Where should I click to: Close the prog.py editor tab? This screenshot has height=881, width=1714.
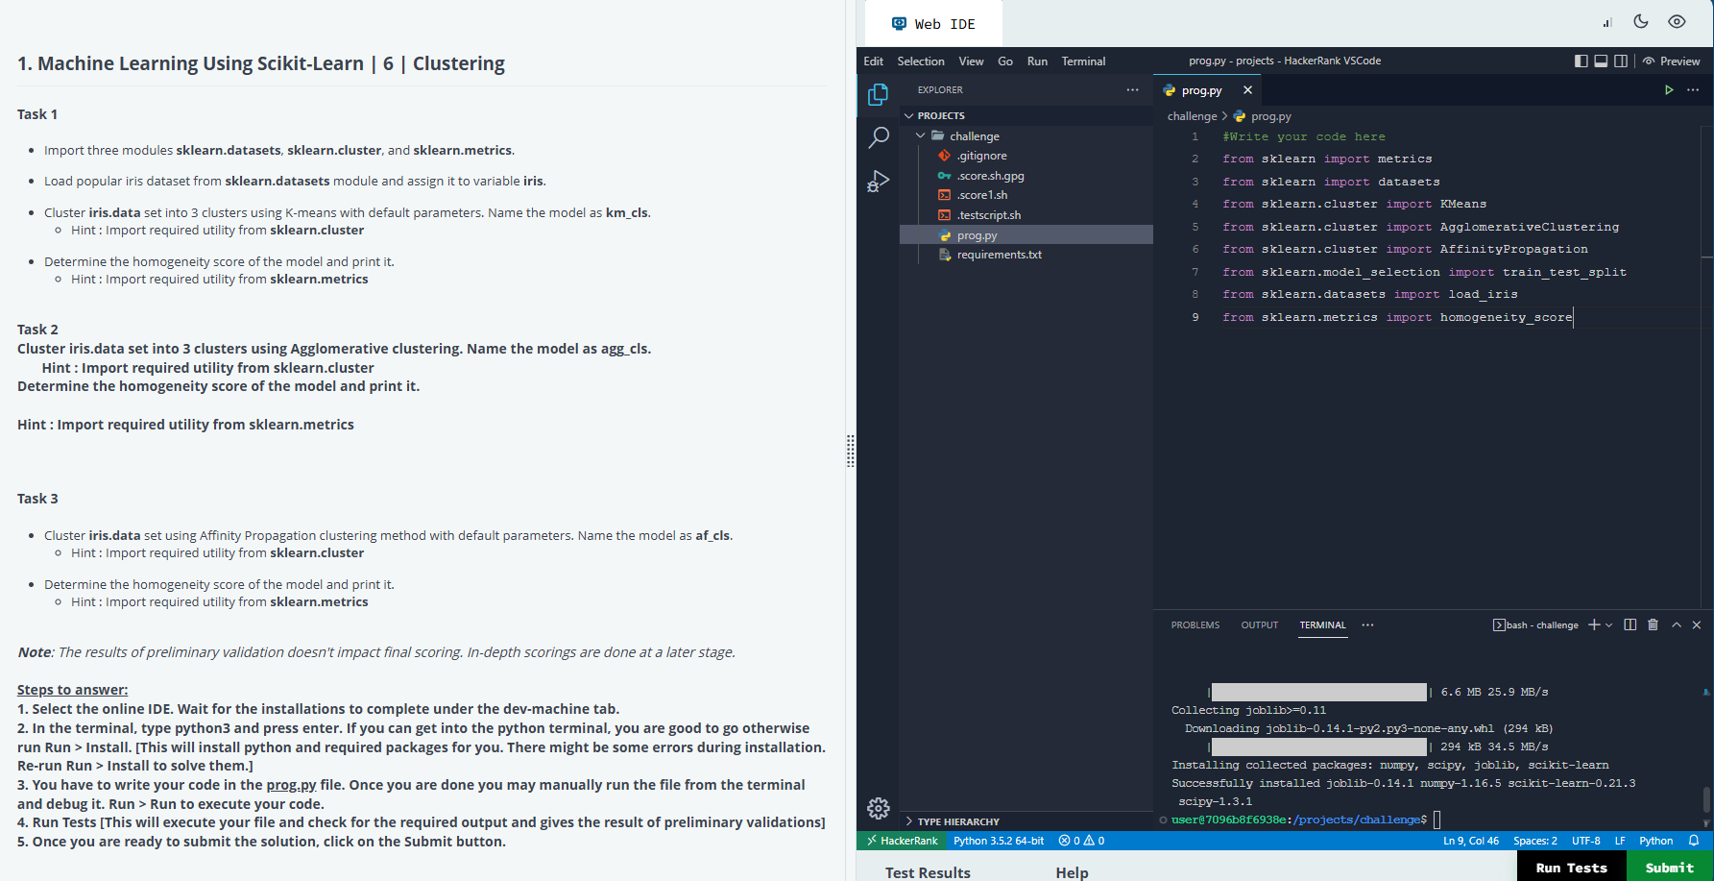tap(1247, 90)
